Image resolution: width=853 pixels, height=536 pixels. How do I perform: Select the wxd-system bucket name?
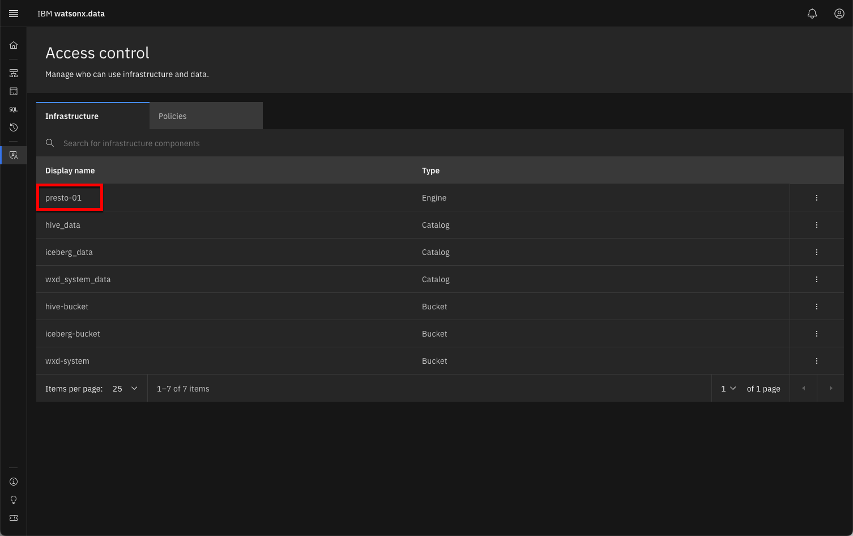click(x=67, y=361)
